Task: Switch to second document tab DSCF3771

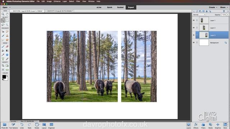Action: coord(60,11)
